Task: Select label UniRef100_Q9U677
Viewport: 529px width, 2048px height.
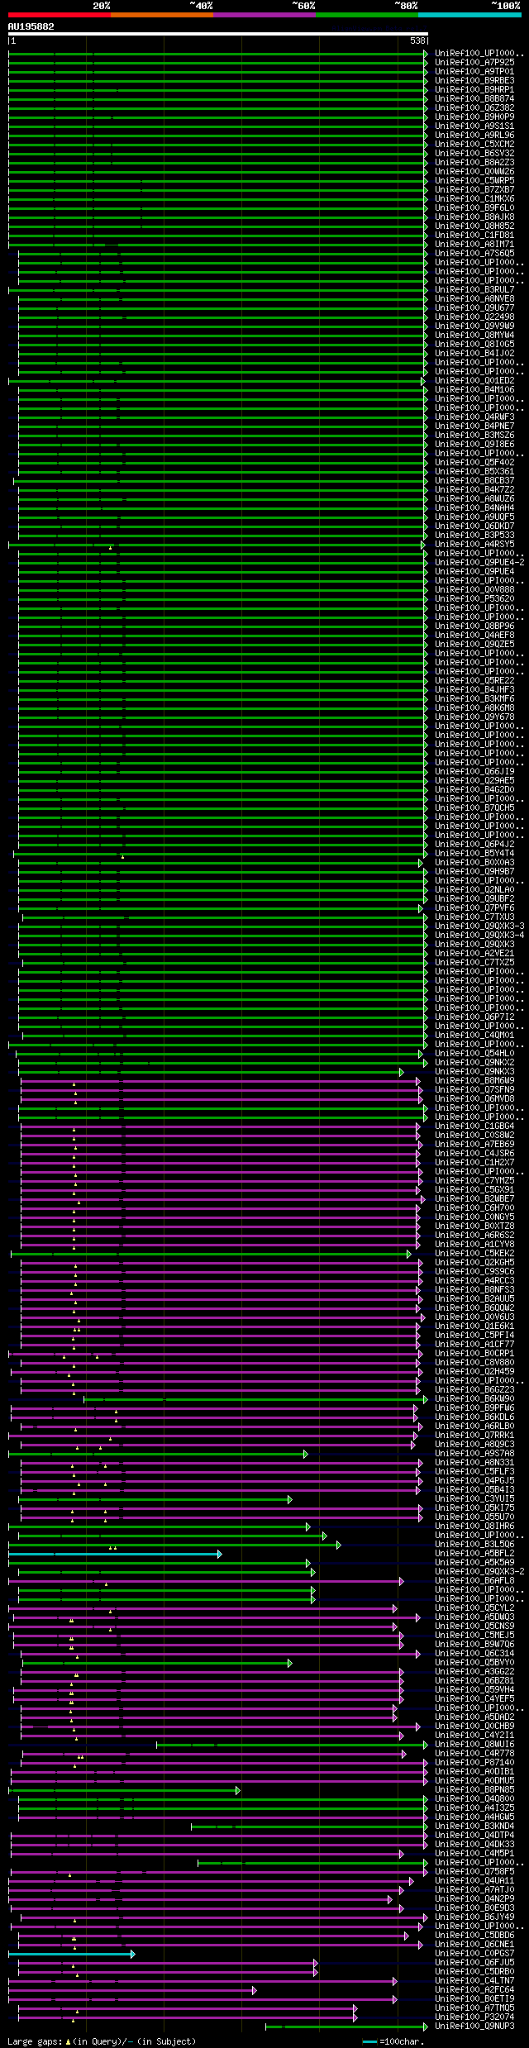Action: pyautogui.click(x=474, y=307)
